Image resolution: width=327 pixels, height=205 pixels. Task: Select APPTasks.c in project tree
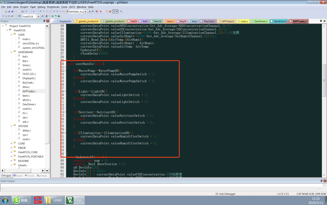(x=29, y=91)
